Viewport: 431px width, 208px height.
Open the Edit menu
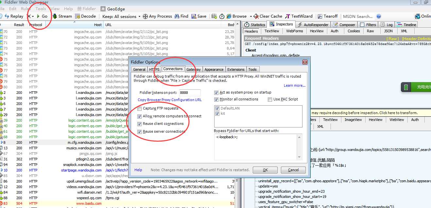(x=13, y=9)
